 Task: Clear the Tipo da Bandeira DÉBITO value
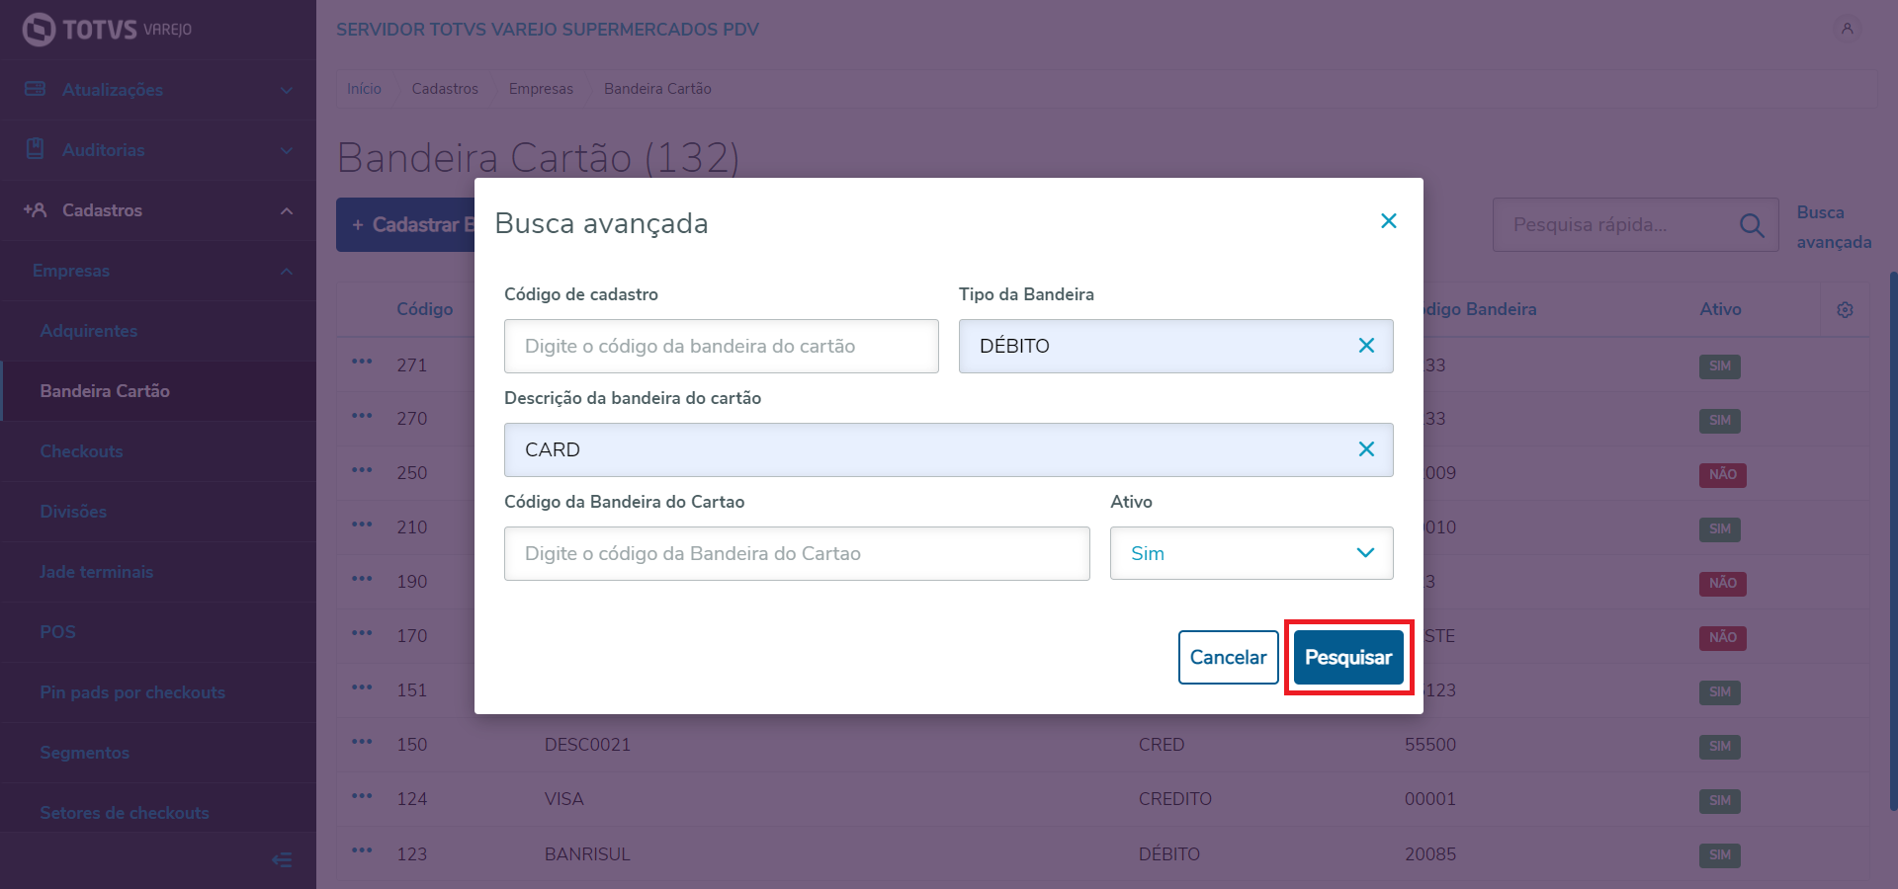pyautogui.click(x=1366, y=346)
